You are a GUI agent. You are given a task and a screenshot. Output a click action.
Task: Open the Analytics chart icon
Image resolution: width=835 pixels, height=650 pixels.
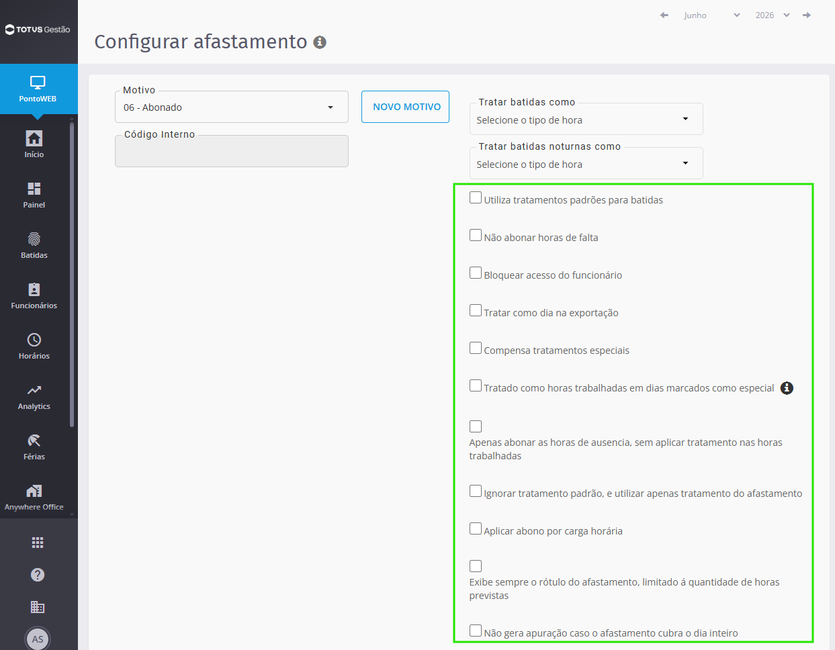pos(34,390)
